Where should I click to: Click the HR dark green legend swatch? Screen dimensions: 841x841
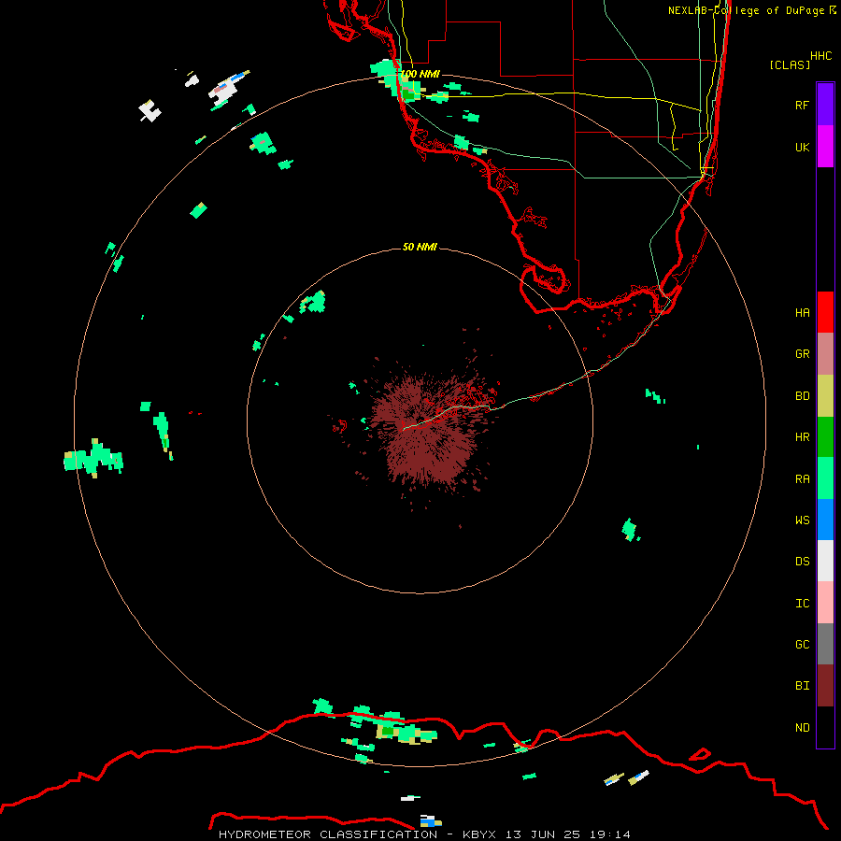pyautogui.click(x=825, y=437)
